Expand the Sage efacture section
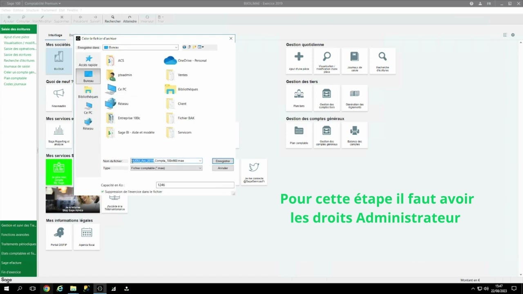This screenshot has height=294, width=523. (x=18, y=263)
